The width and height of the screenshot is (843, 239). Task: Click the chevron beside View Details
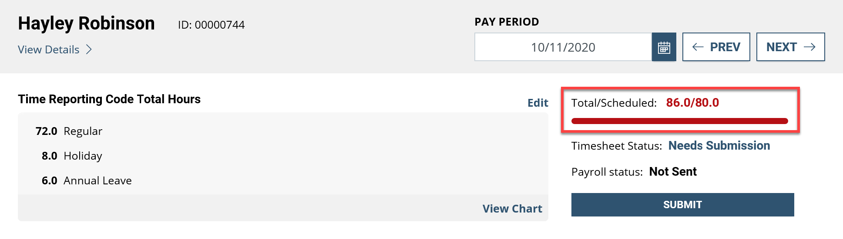89,49
